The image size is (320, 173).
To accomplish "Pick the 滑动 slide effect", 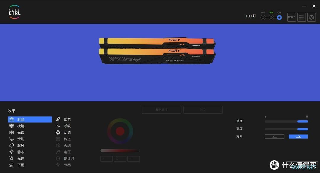I will pyautogui.click(x=17, y=139).
